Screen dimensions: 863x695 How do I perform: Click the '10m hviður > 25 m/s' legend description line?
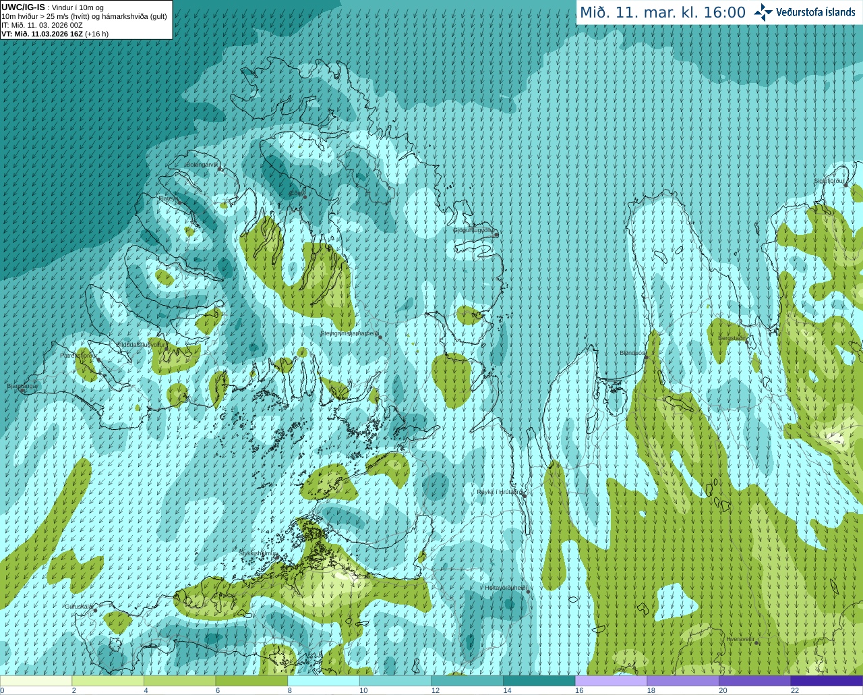[84, 16]
